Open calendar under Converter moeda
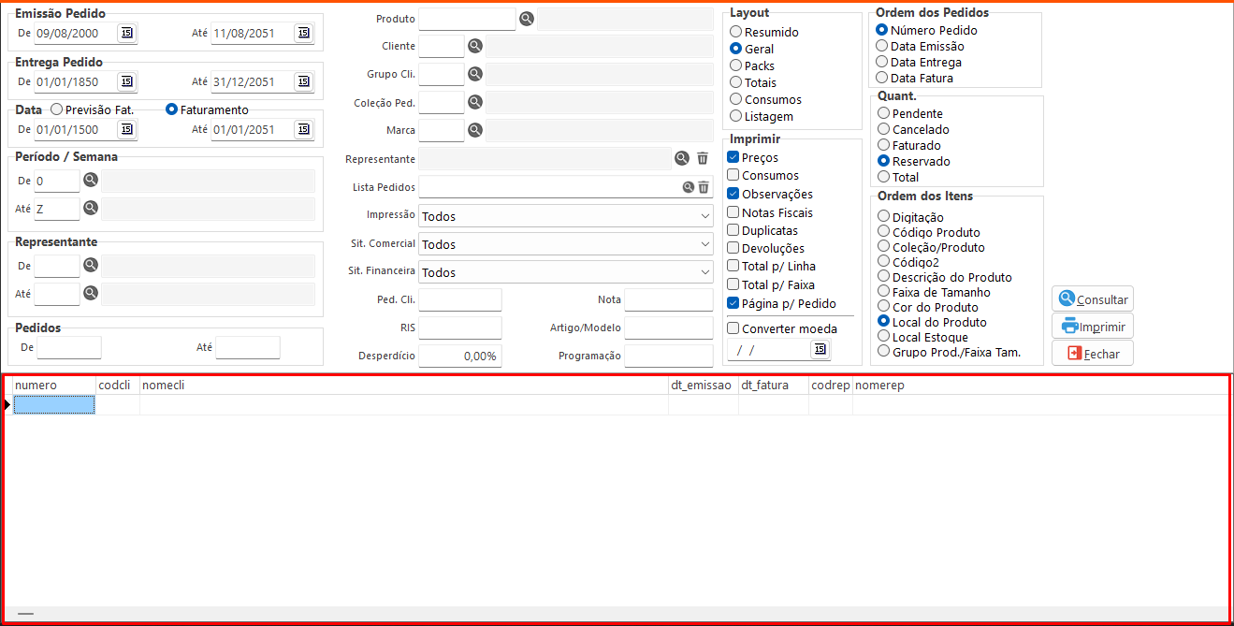Image resolution: width=1234 pixels, height=626 pixels. click(x=820, y=349)
